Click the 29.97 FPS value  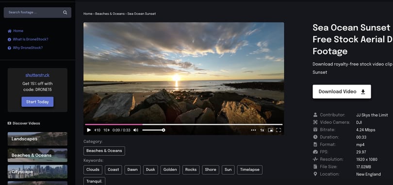pos(361,152)
